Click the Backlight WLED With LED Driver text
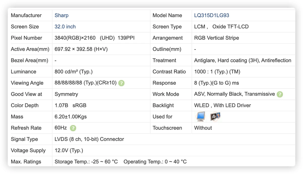The image size is (303, 174). click(x=222, y=105)
